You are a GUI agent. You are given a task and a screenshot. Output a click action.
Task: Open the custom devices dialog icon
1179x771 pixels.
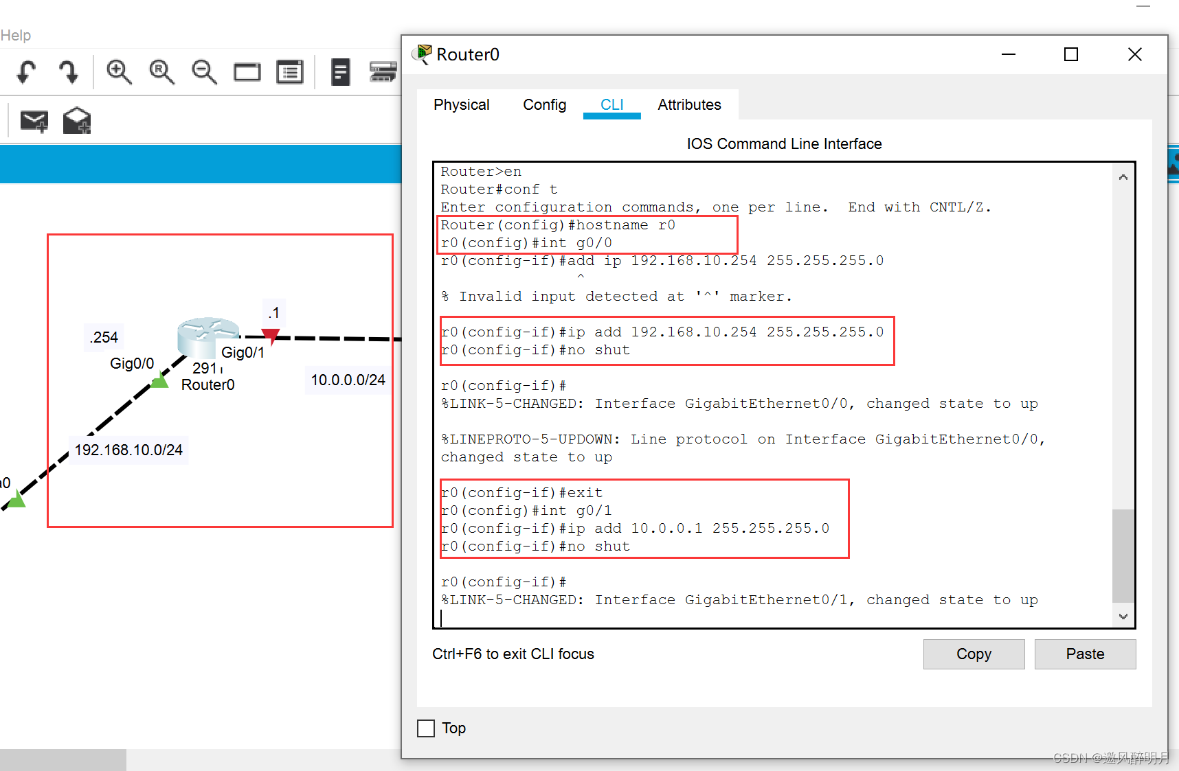point(290,72)
